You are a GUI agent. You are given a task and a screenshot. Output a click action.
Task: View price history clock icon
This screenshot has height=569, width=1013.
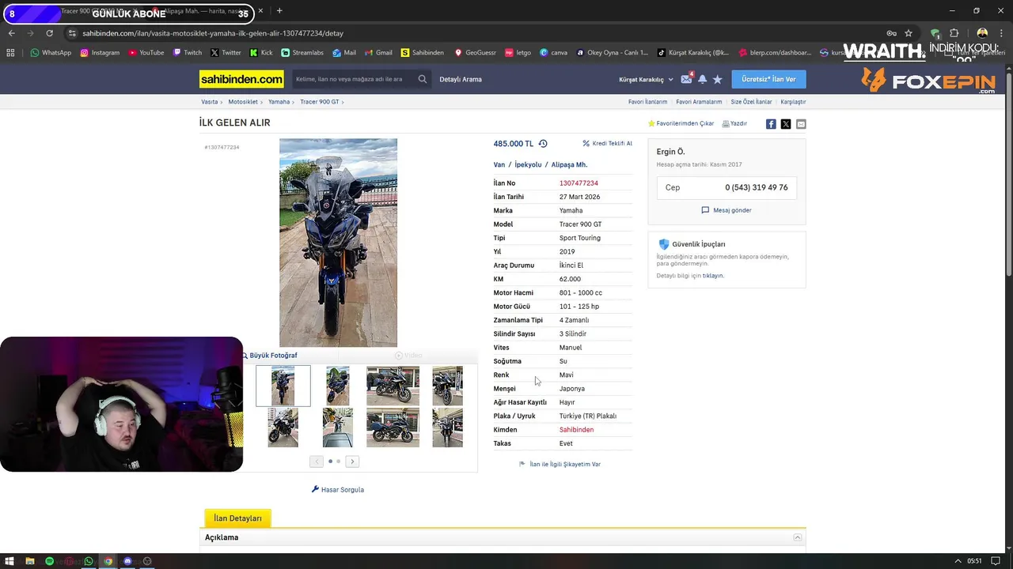click(543, 144)
